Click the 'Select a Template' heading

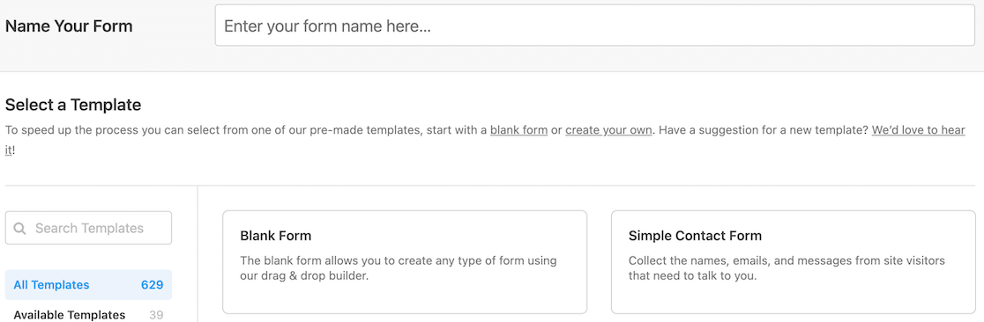[x=73, y=105]
